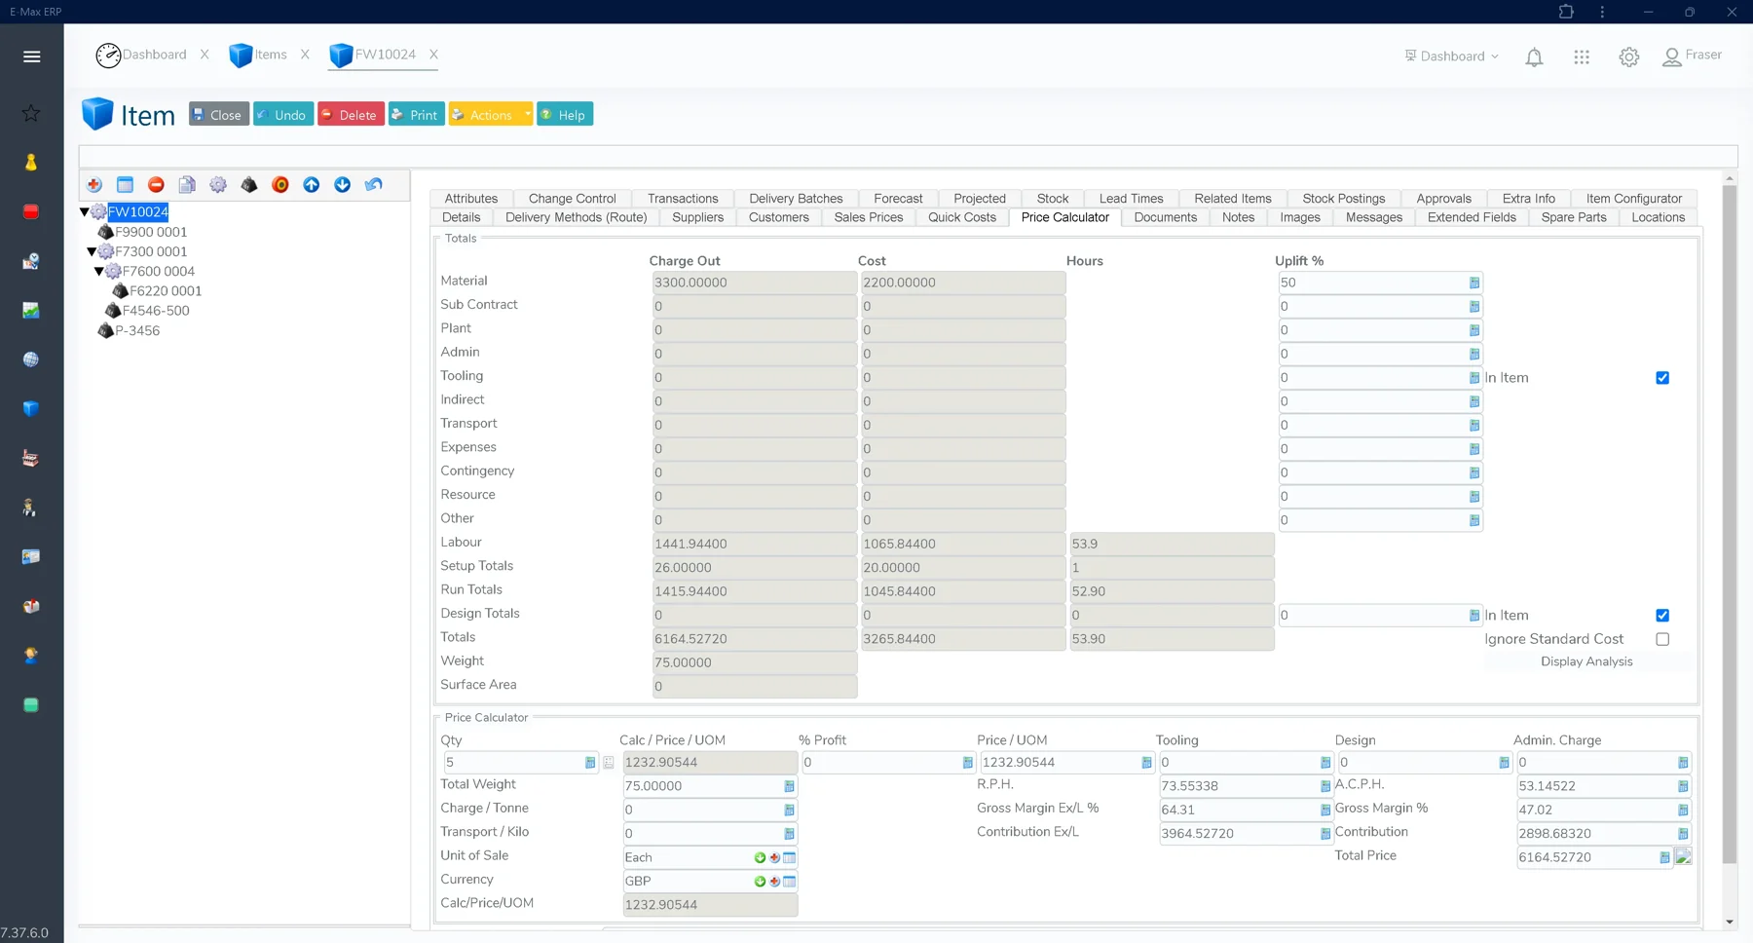The width and height of the screenshot is (1753, 943).
Task: Click the undo curved arrow in tree toolbar
Action: tap(374, 185)
